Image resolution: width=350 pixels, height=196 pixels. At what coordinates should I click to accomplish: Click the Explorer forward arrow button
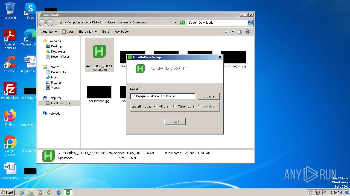50,23
